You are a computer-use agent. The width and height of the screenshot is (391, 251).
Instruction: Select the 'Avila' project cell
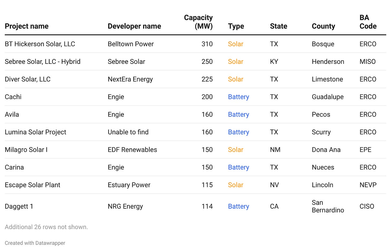click(x=12, y=115)
